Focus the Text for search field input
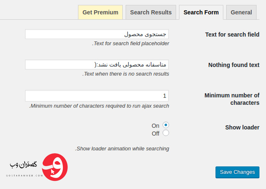The width and height of the screenshot is (266, 189). (97, 34)
